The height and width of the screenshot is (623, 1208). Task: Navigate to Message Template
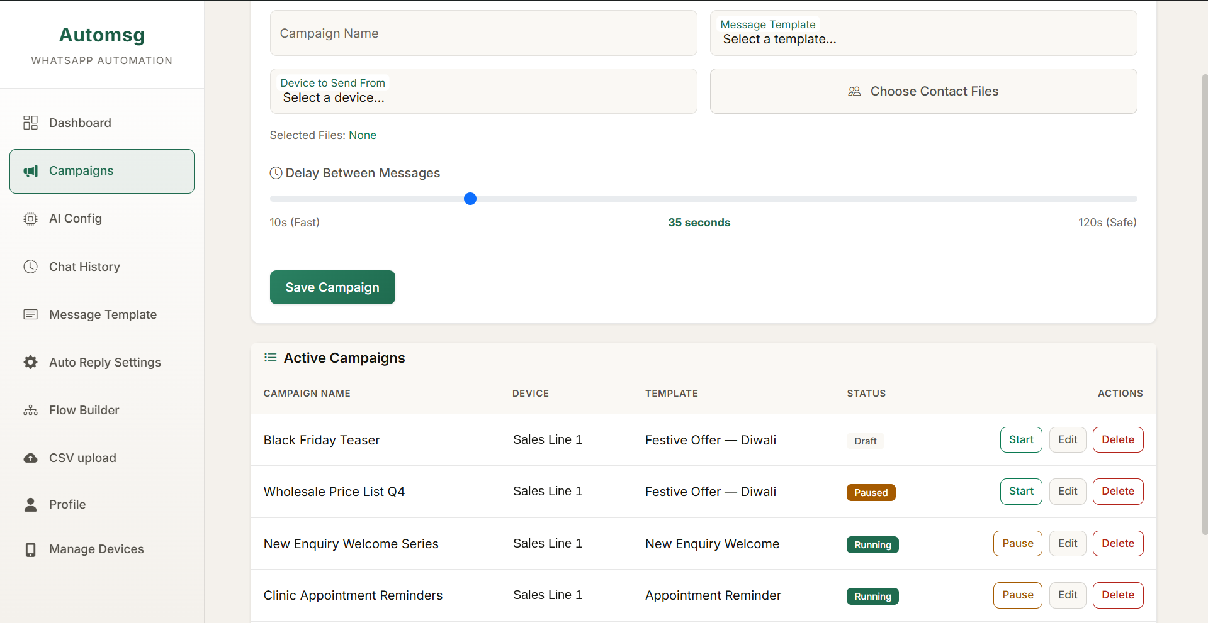pyautogui.click(x=102, y=314)
